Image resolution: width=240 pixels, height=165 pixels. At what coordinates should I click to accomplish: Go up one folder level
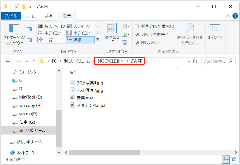click(x=34, y=61)
